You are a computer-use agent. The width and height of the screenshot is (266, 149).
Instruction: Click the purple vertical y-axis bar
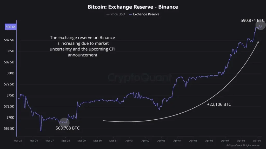[x=17, y=78]
